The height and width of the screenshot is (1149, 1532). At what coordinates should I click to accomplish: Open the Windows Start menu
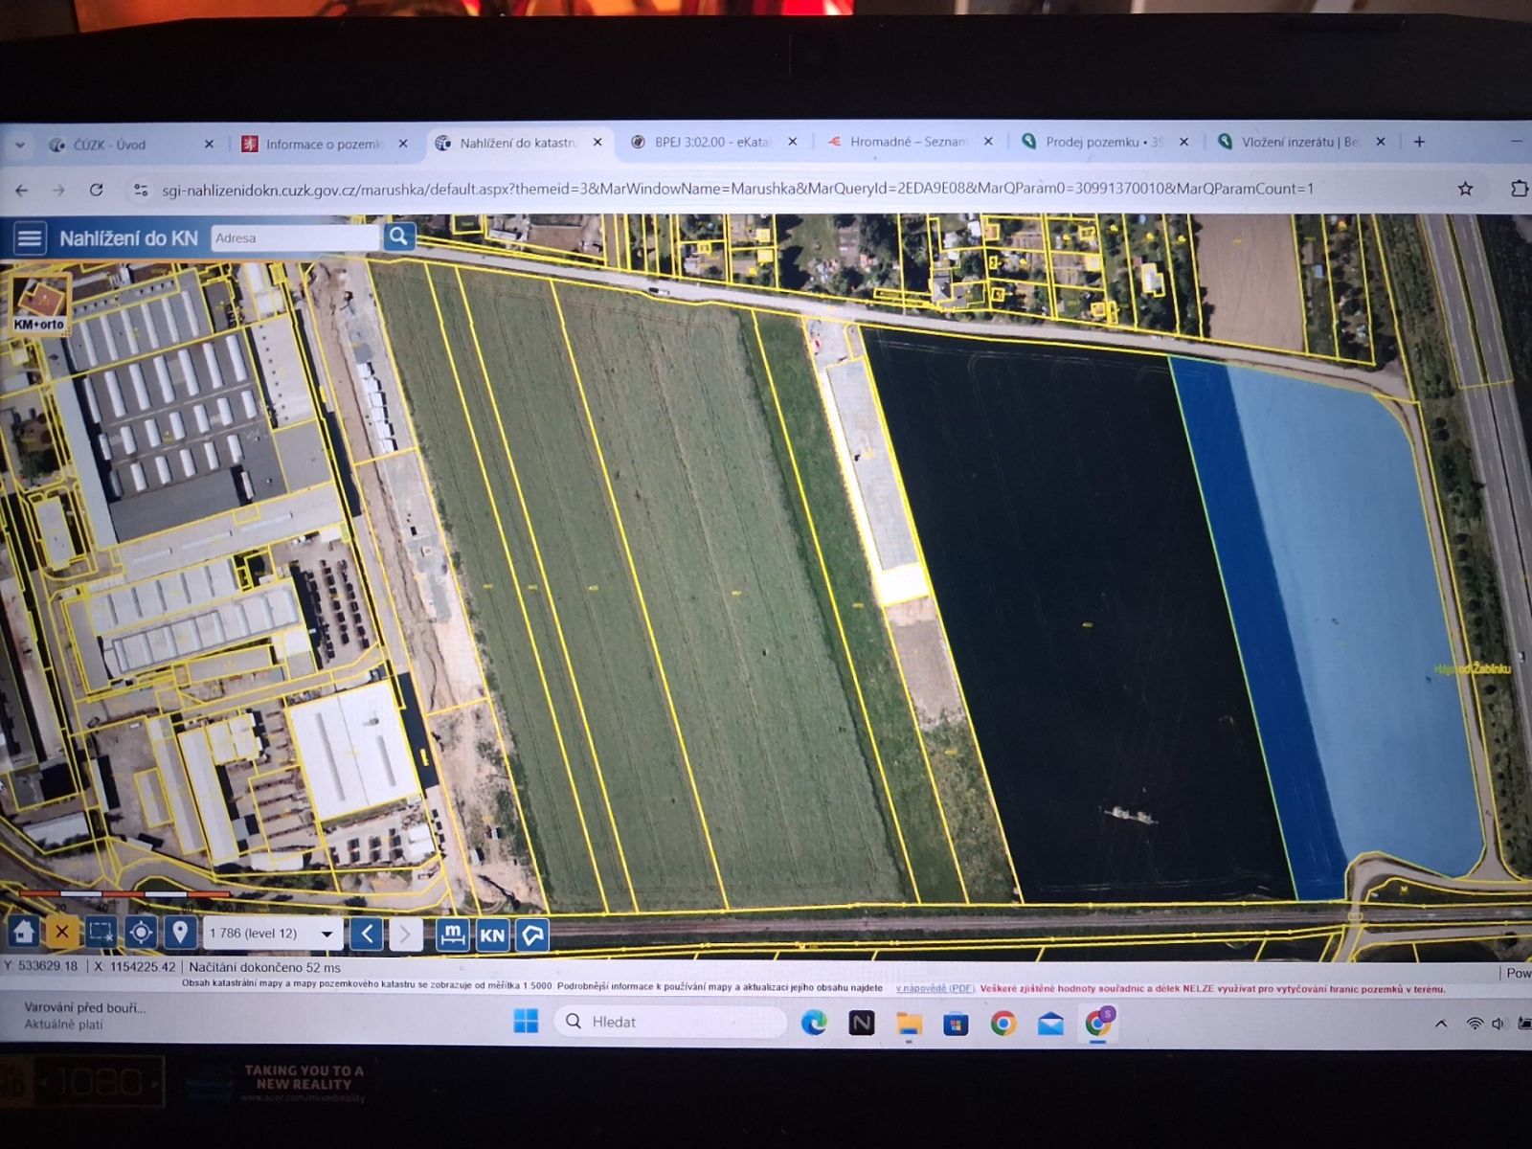coord(526,1022)
